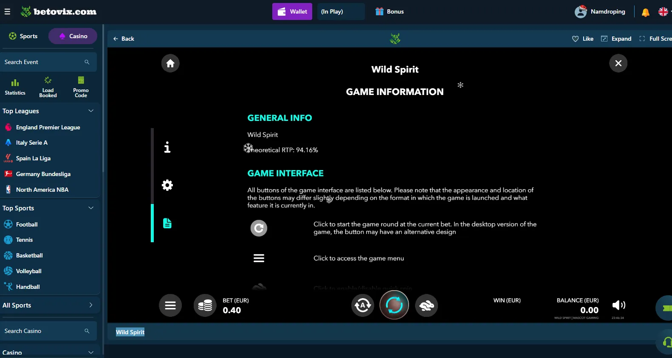Screen dimensions: 672x358
Task: Click the BALANCE (EUR) 0.00 value
Action: coord(589,310)
